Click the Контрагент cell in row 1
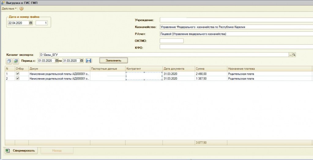Image resolution: width=313 pixels, height=160 pixels. (x=144, y=74)
